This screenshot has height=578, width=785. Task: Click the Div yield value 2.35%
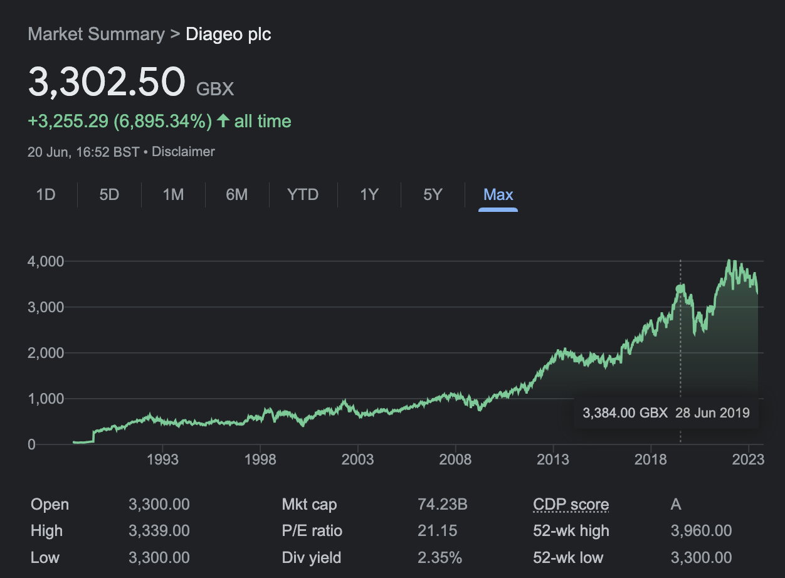[x=440, y=557]
